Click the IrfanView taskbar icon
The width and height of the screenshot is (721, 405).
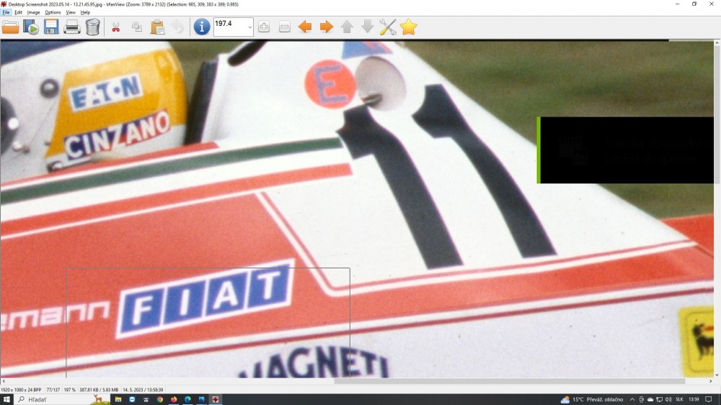(x=215, y=399)
